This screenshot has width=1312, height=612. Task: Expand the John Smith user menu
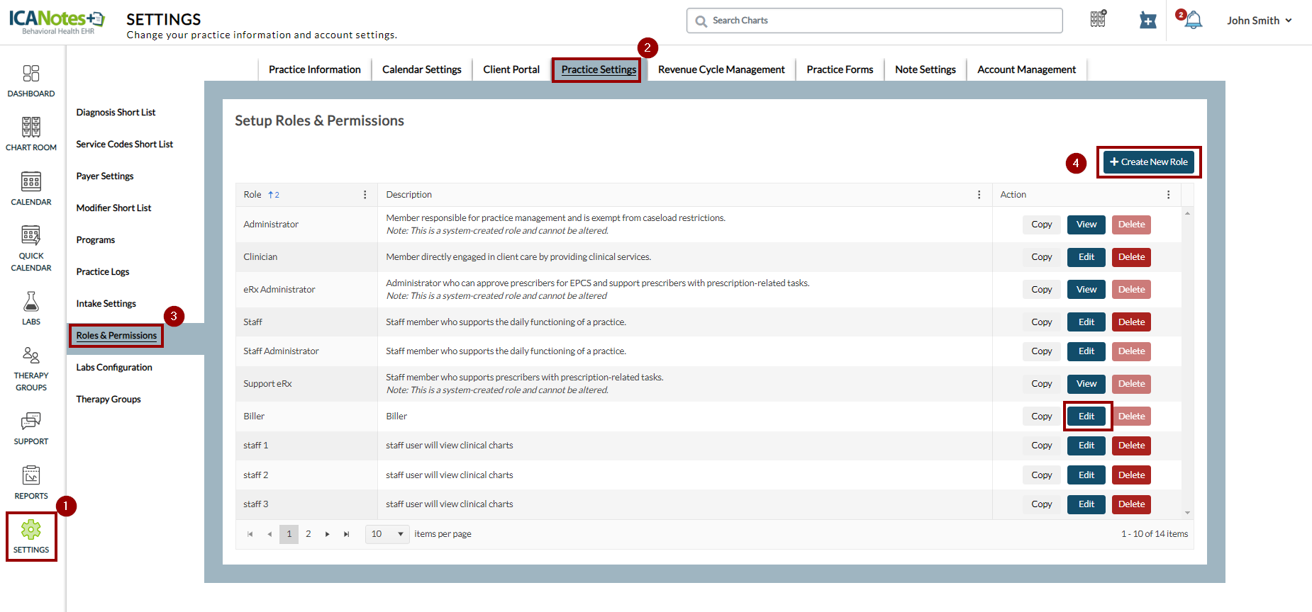tap(1260, 21)
